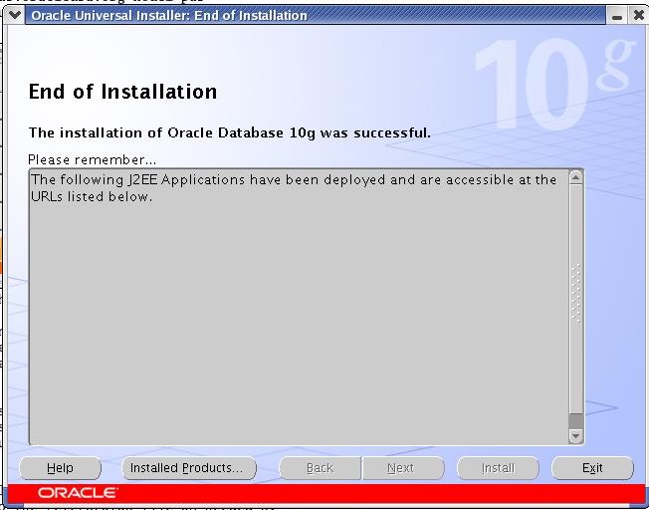Open the Help button

pyautogui.click(x=60, y=468)
